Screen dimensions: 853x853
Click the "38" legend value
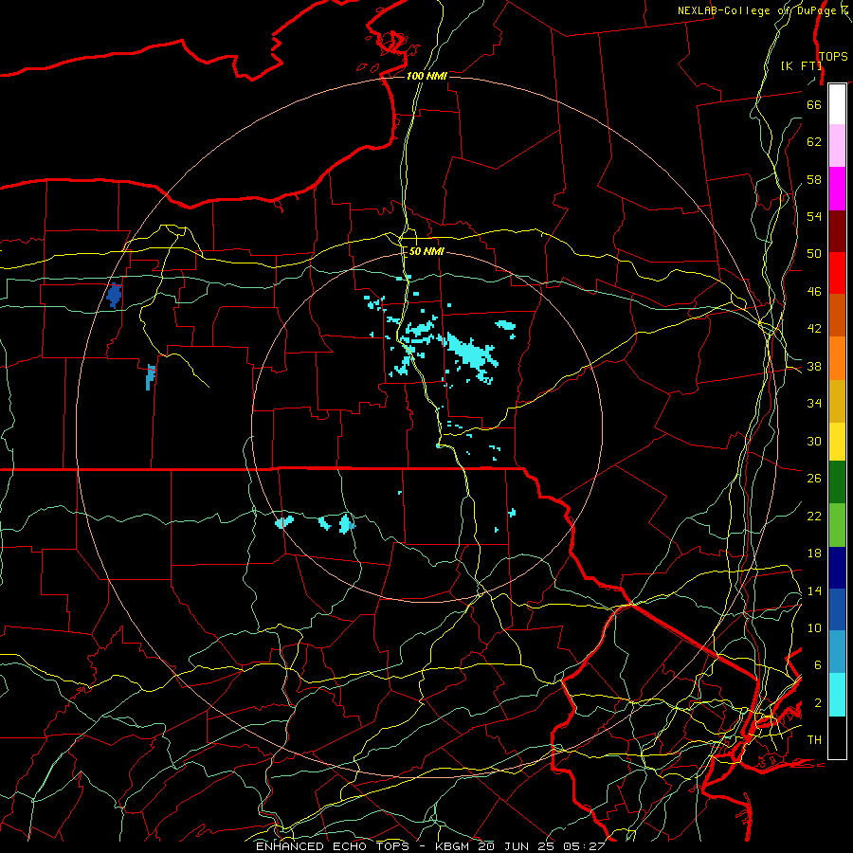(814, 366)
